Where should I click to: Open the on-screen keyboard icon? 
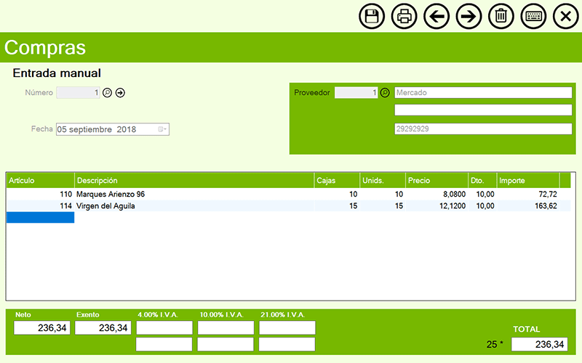tap(534, 16)
